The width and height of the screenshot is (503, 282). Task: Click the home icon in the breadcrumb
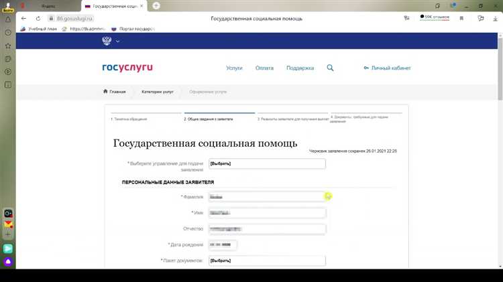105,91
